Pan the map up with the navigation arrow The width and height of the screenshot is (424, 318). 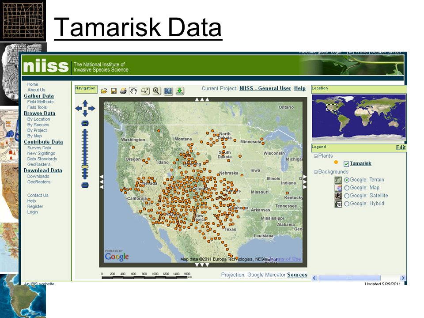tap(85, 103)
